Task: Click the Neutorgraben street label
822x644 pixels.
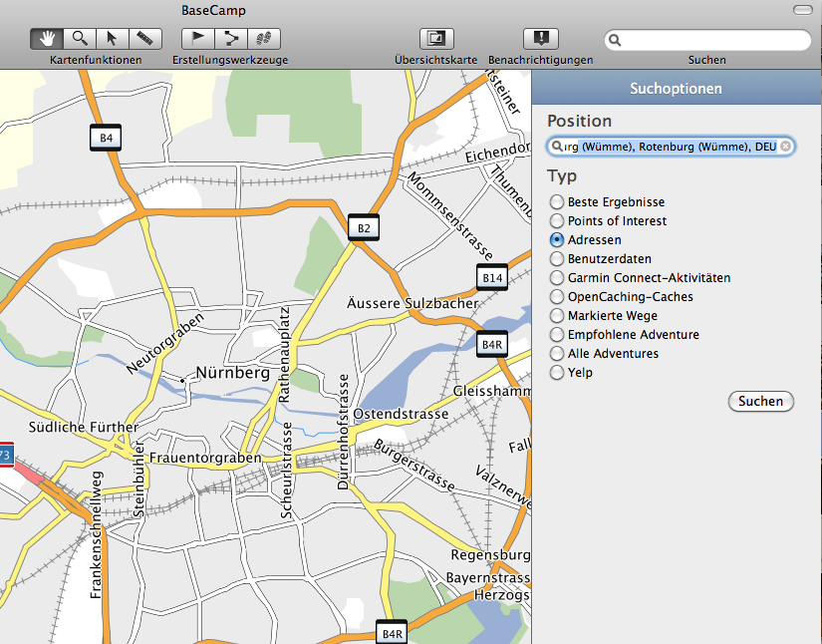Action: click(165, 344)
